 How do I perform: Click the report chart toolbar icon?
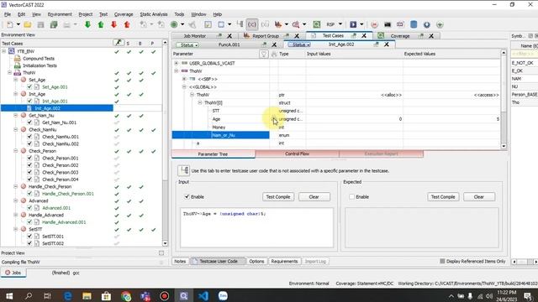(278, 24)
